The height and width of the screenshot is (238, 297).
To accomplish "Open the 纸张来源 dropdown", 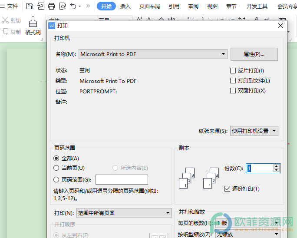I will point(254,131).
